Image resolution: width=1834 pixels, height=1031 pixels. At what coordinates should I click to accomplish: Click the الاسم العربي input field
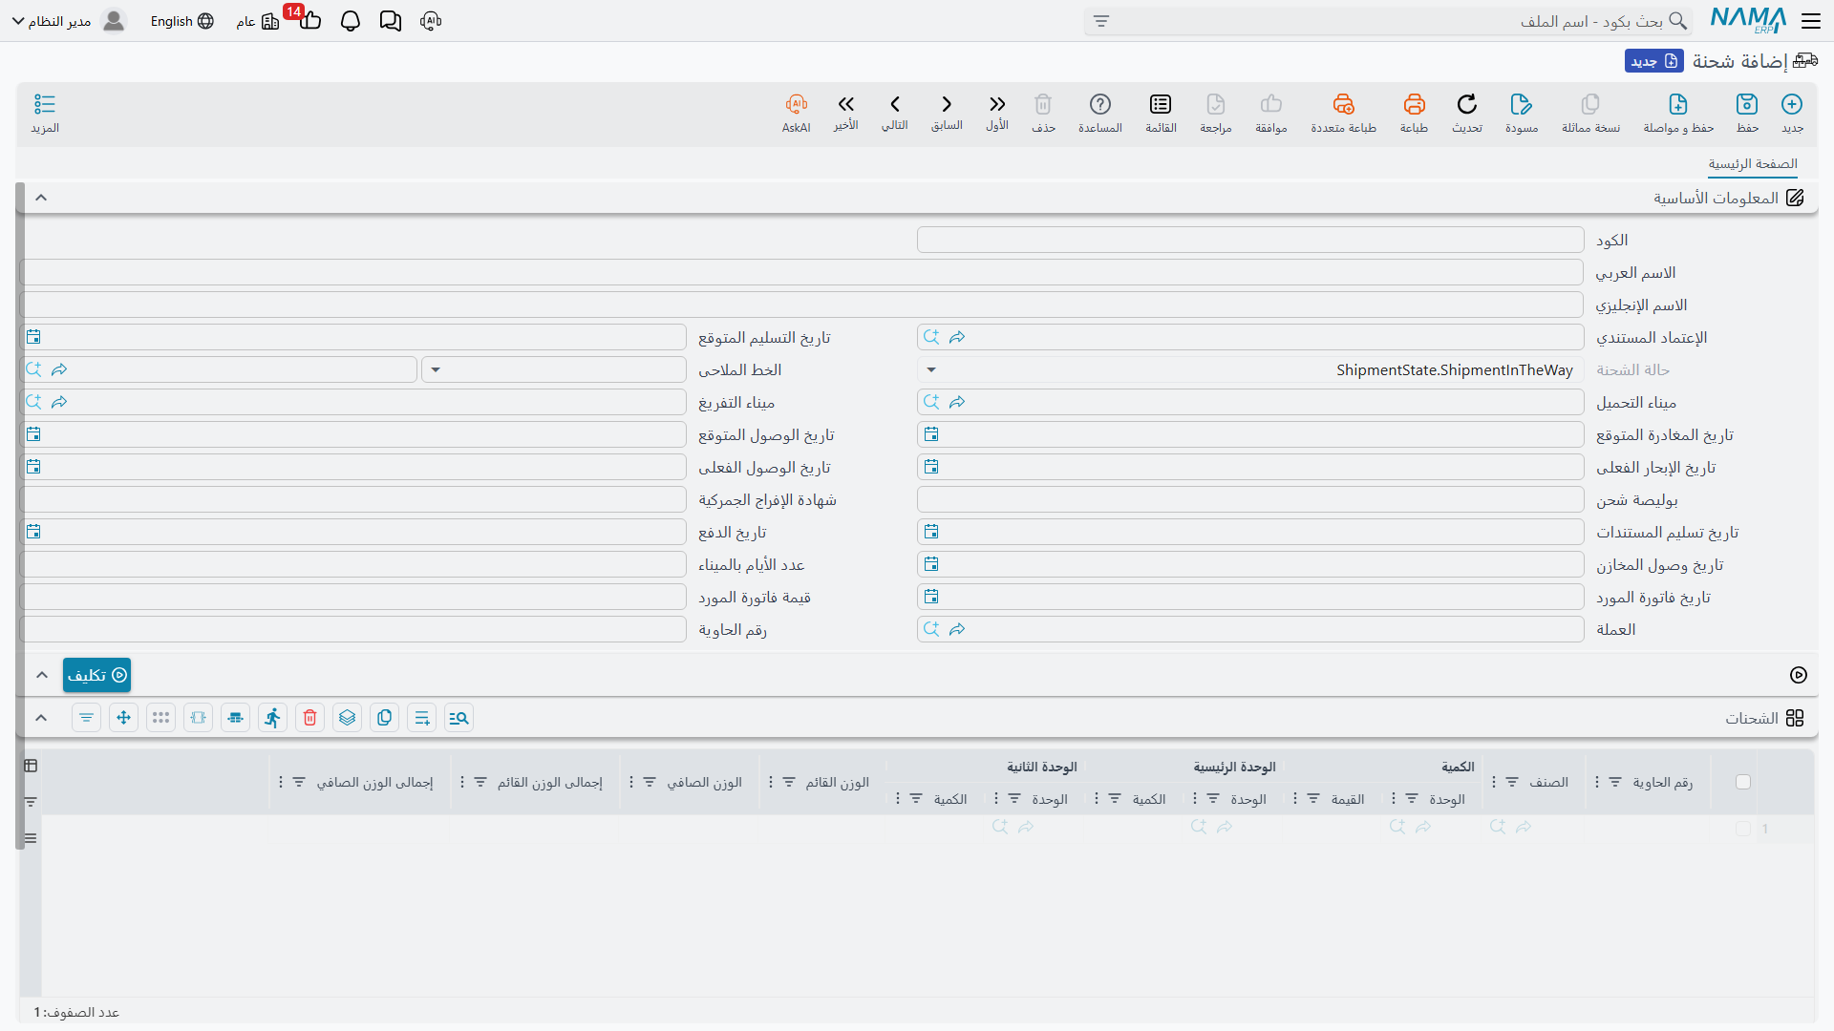801,272
